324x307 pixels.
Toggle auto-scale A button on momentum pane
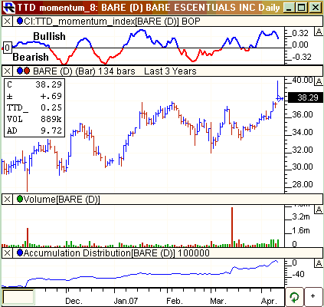(x=319, y=31)
